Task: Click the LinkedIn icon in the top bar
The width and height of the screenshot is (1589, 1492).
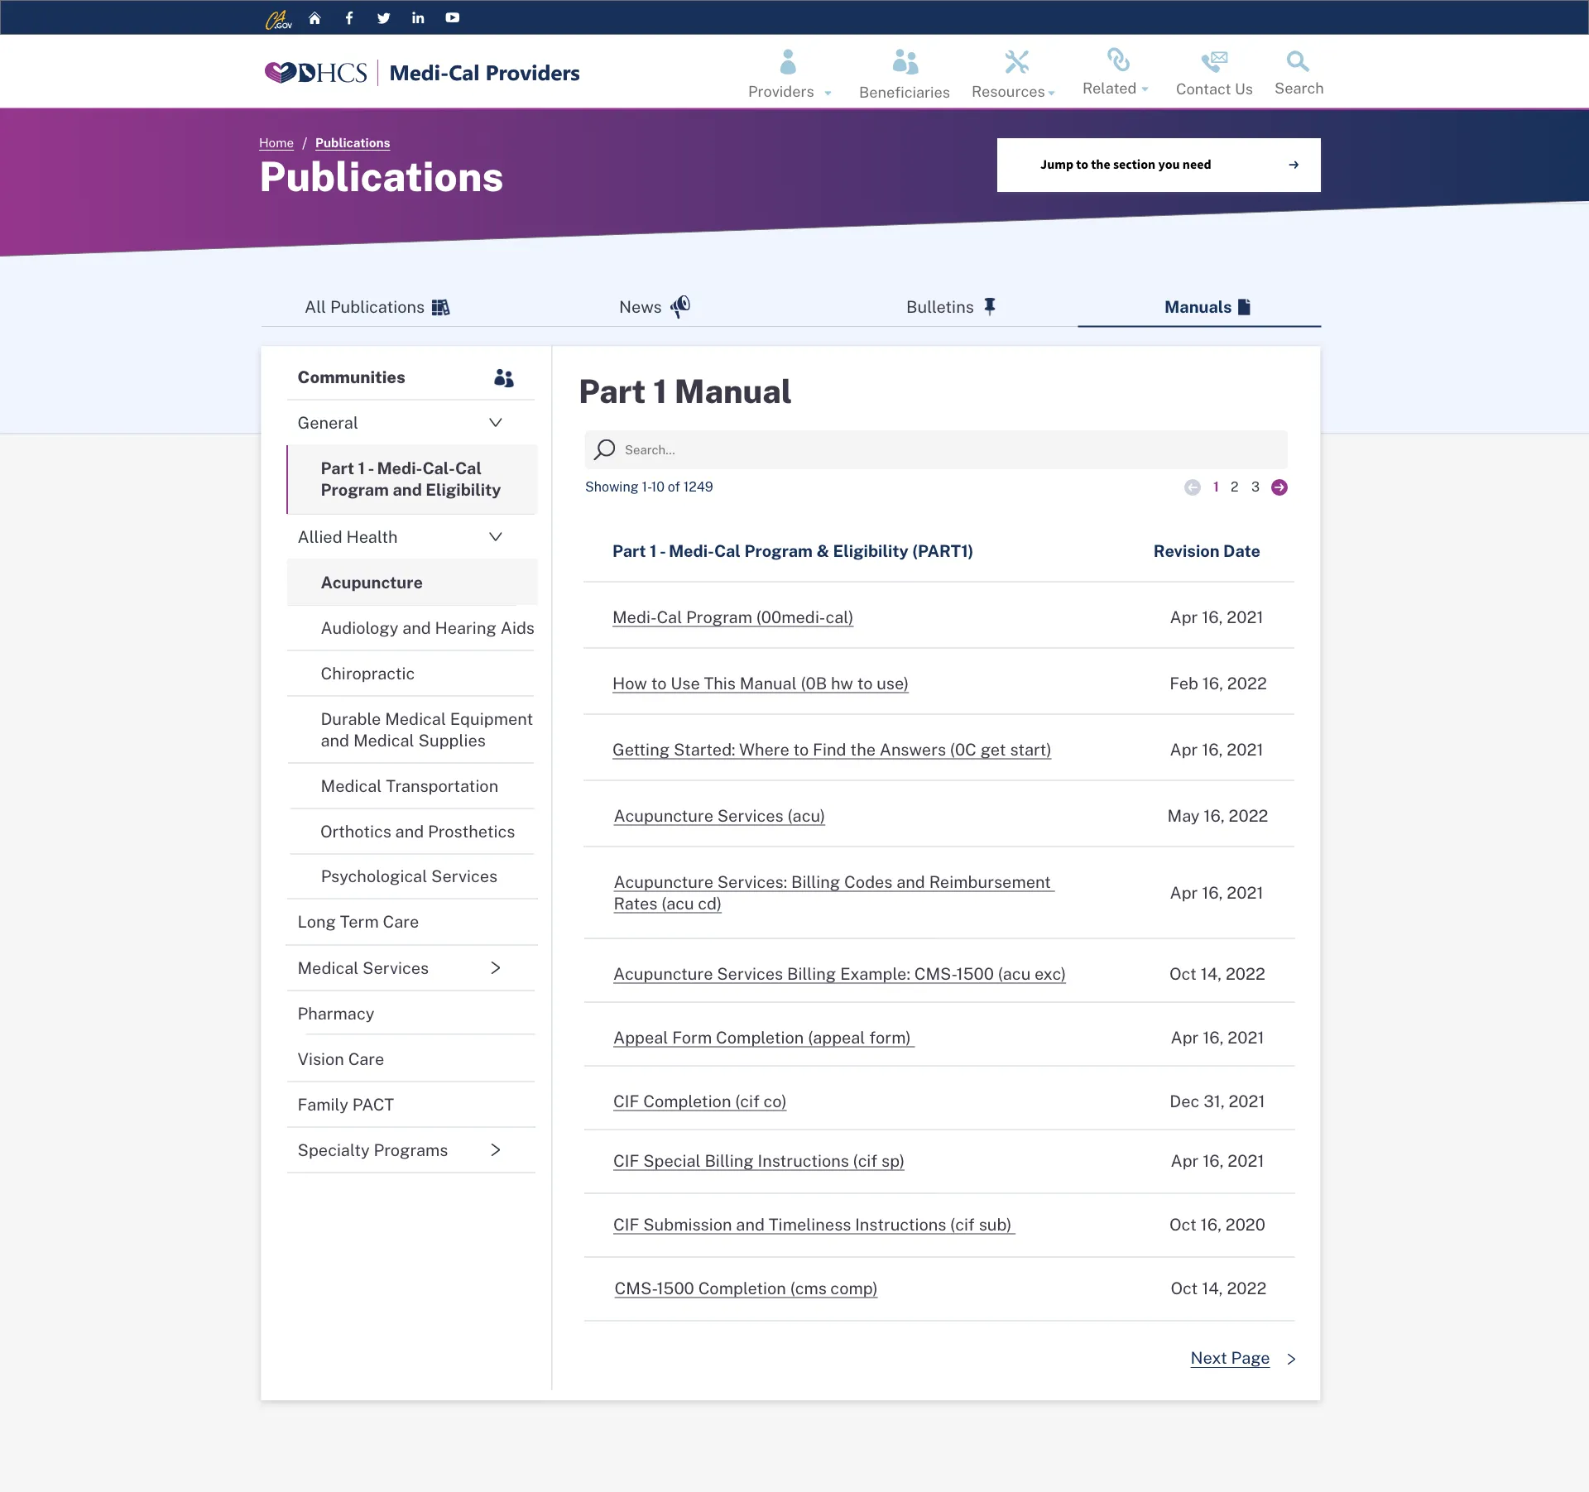Action: 417,17
